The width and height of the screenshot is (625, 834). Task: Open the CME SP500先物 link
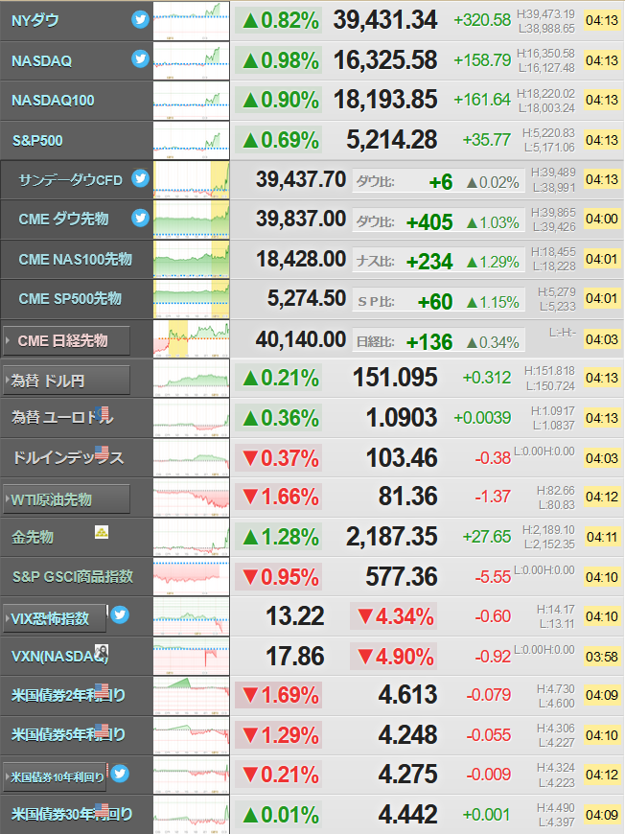pyautogui.click(x=70, y=298)
